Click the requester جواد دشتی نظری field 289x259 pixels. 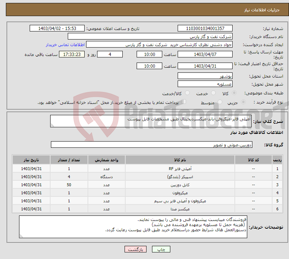pos(159,45)
